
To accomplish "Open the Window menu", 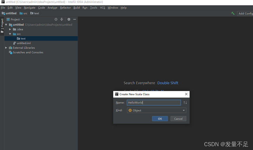I will (113, 8).
